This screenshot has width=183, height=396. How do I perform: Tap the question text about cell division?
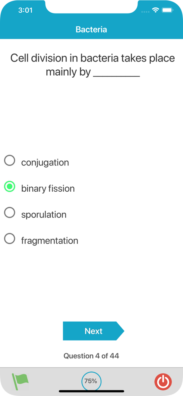[x=93, y=65]
